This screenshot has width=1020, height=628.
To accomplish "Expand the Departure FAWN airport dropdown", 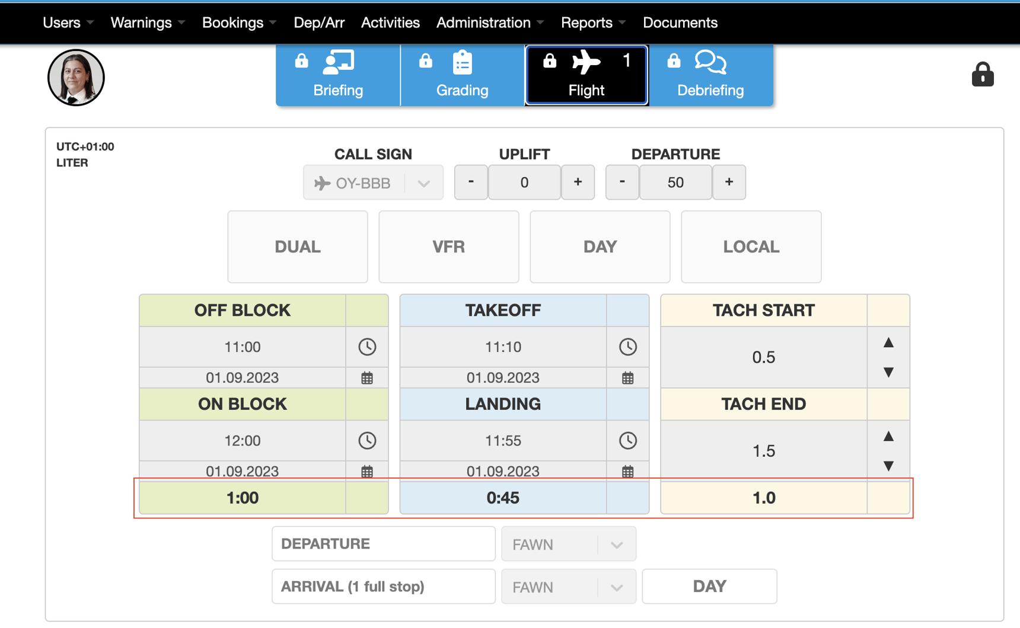I will pos(568,544).
